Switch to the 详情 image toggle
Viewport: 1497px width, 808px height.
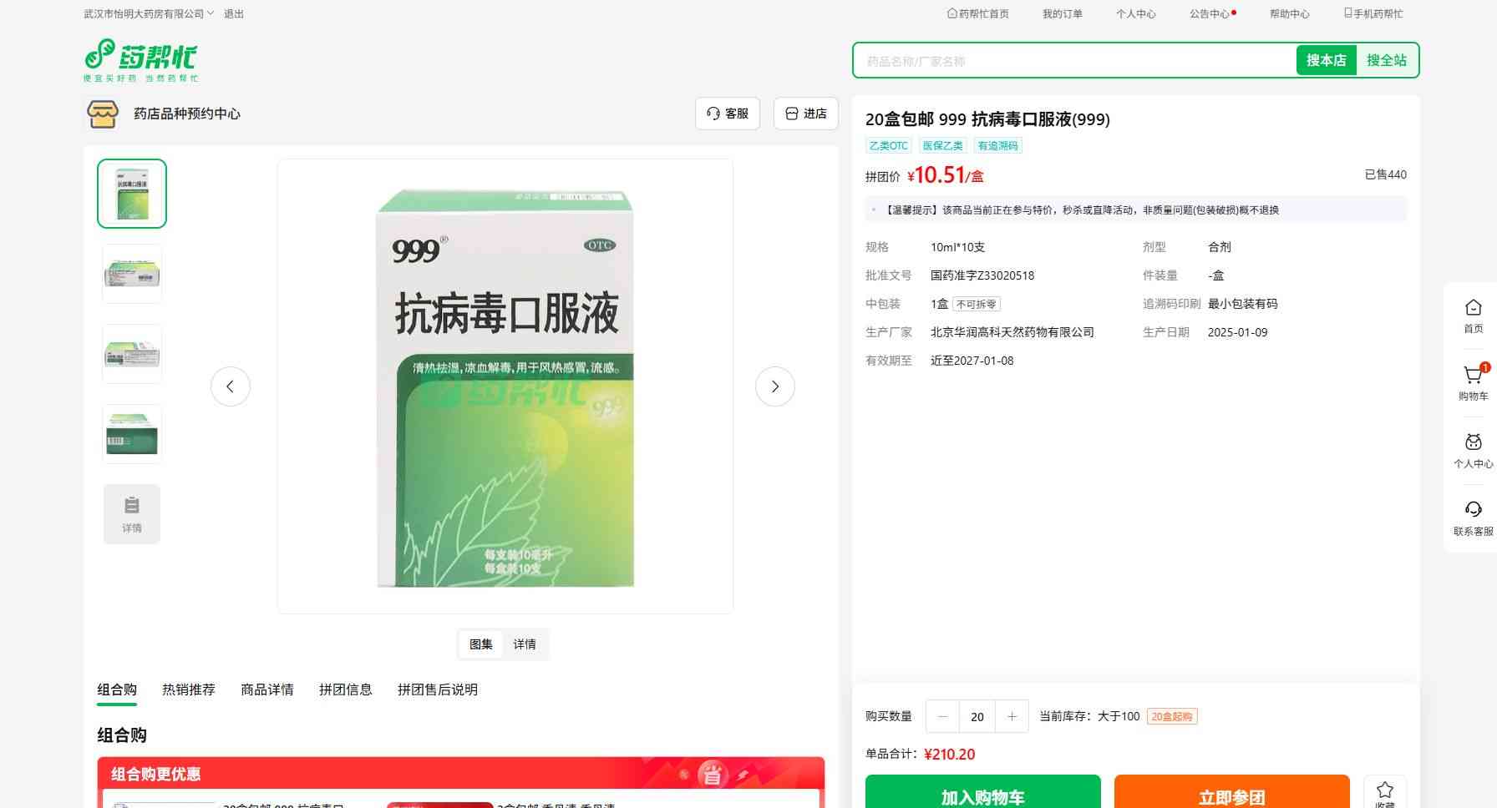[x=525, y=644]
